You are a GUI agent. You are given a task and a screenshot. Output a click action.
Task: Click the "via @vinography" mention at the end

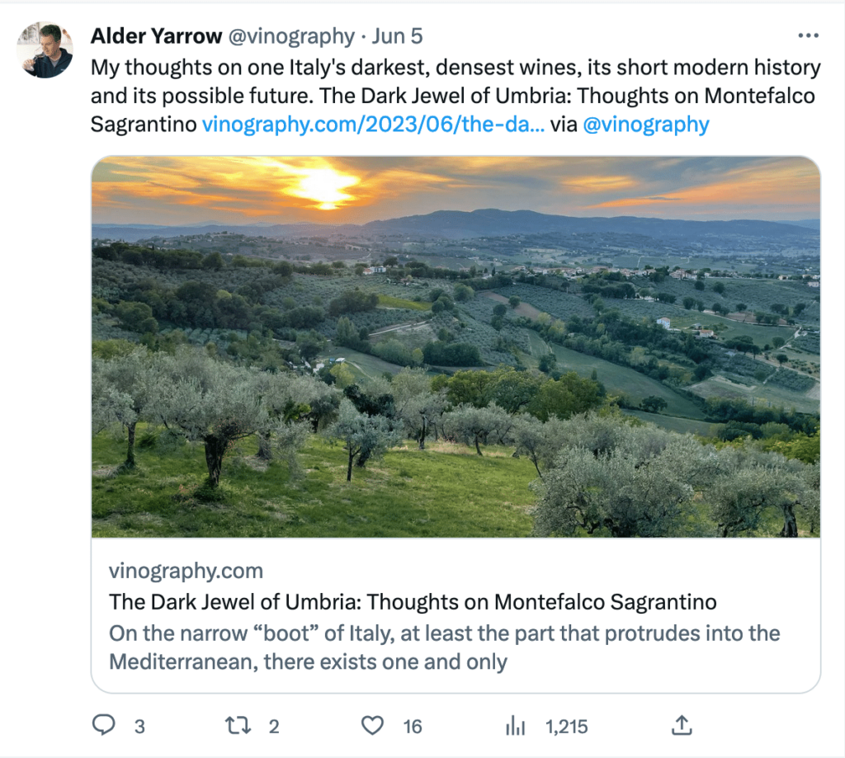point(645,125)
